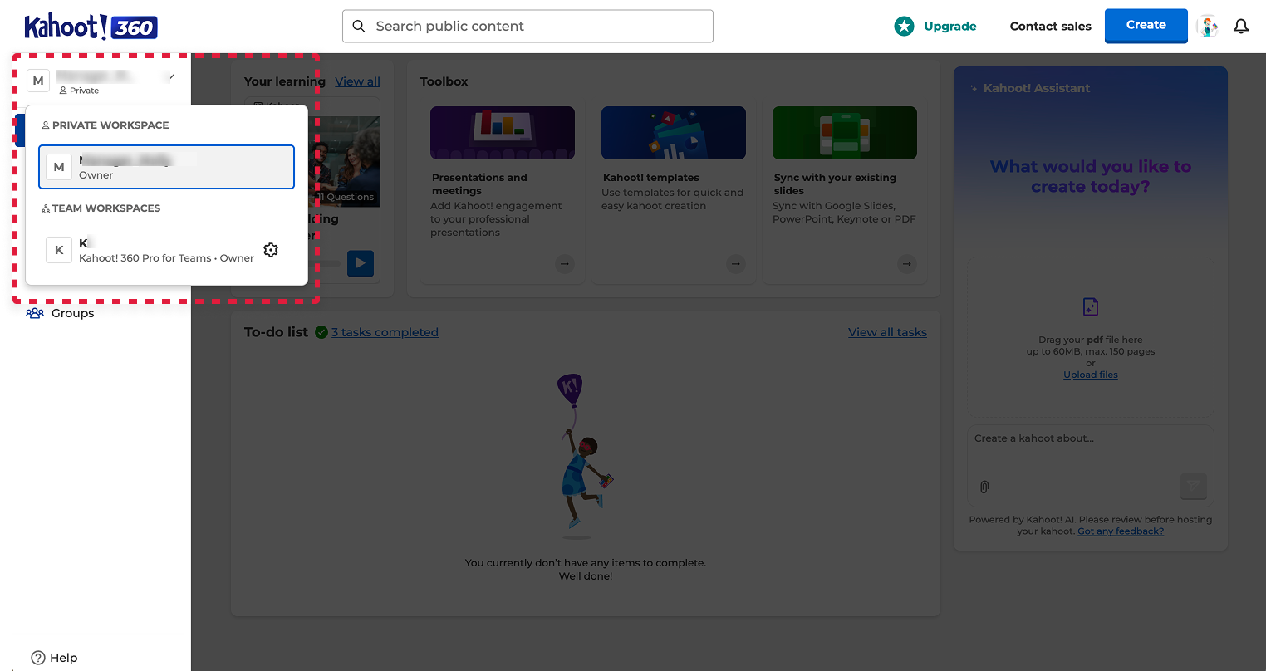Click the Help question mark icon
The width and height of the screenshot is (1266, 671).
click(x=37, y=658)
